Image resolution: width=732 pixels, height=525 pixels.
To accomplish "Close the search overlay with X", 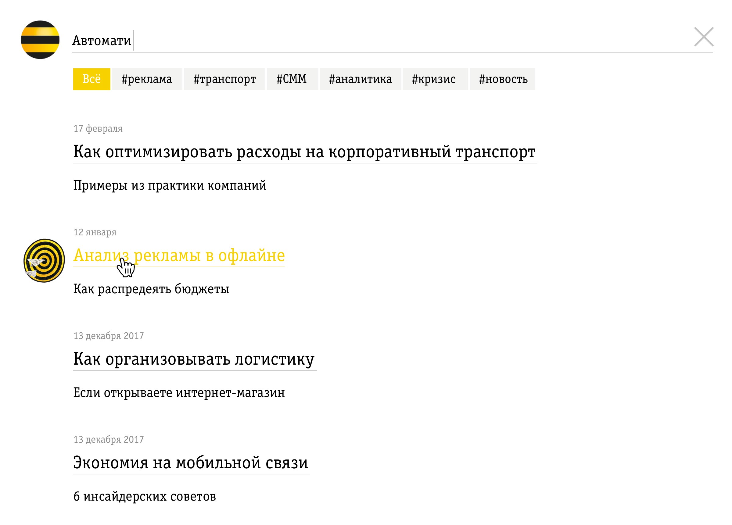I will (704, 37).
